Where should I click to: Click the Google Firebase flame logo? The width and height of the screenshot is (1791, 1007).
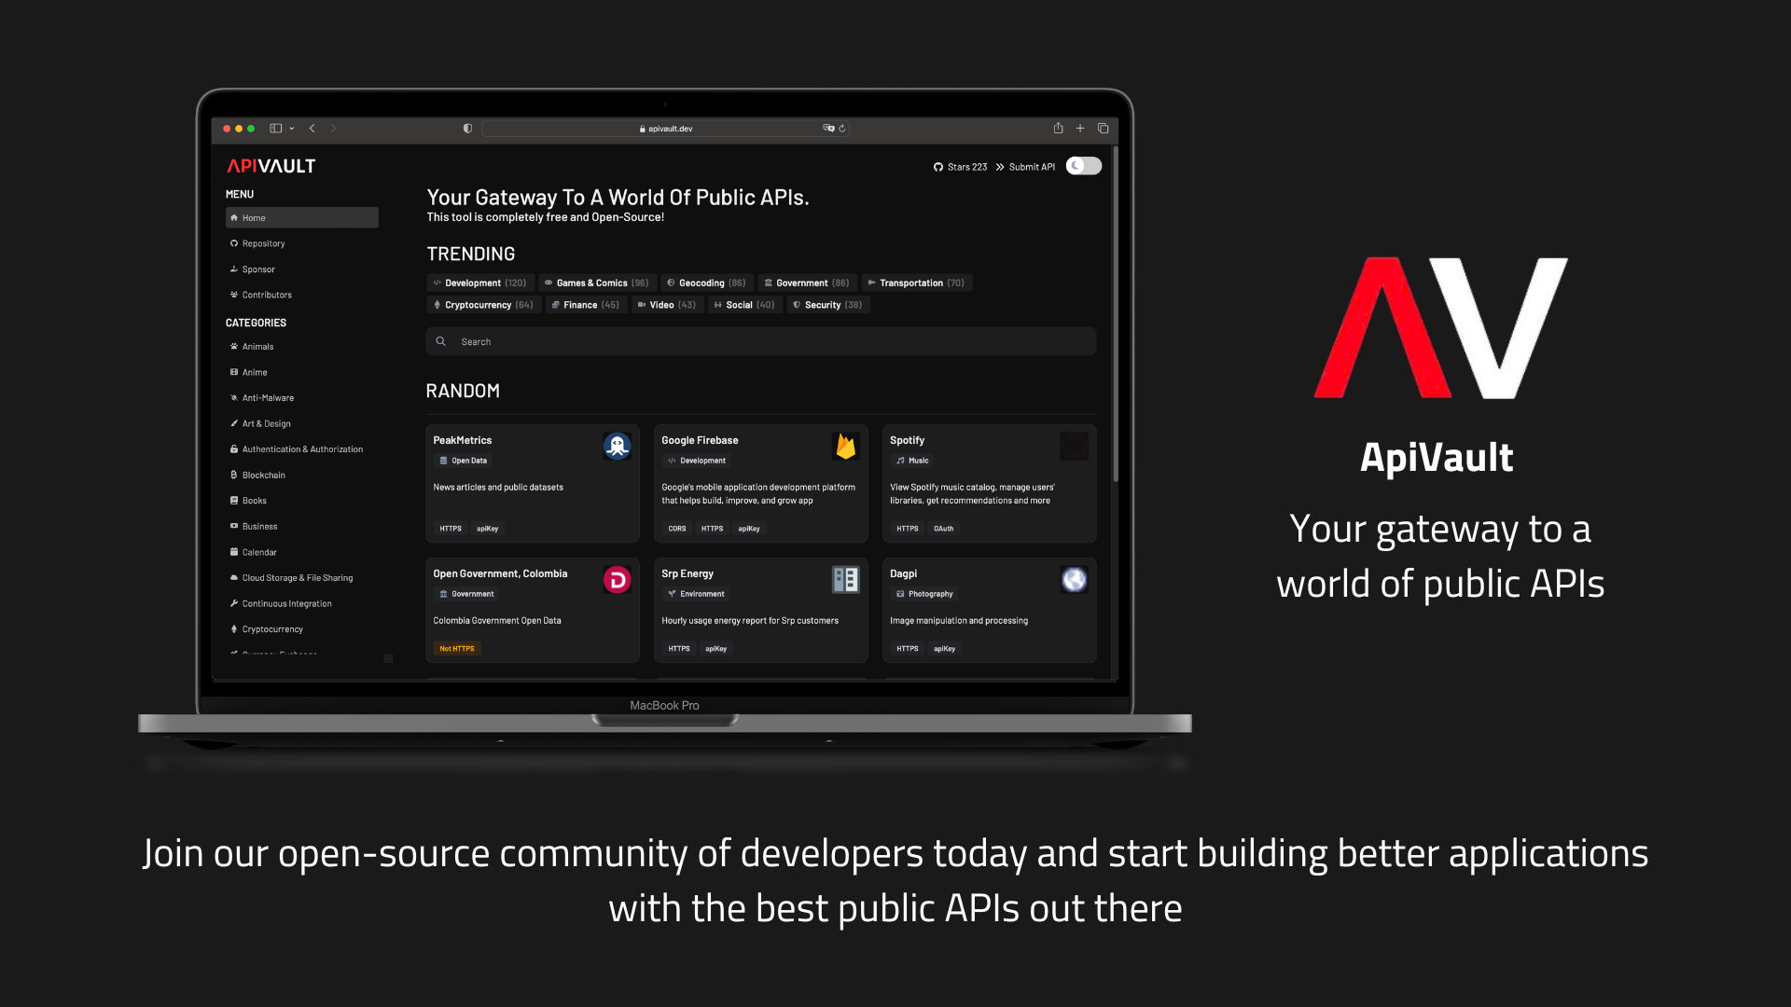pos(845,447)
